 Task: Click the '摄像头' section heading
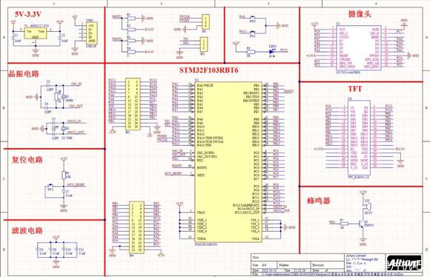pos(360,14)
